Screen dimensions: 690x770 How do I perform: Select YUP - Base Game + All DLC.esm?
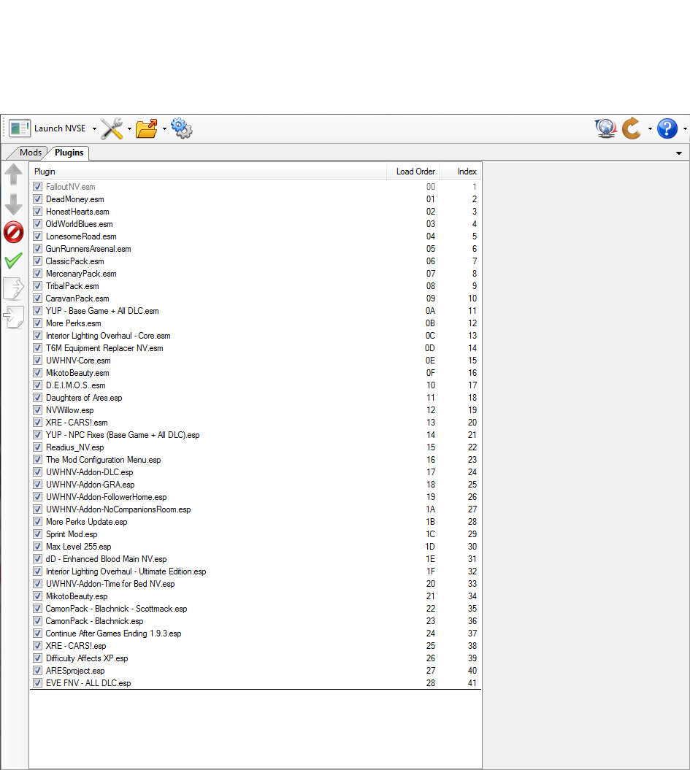click(256, 311)
